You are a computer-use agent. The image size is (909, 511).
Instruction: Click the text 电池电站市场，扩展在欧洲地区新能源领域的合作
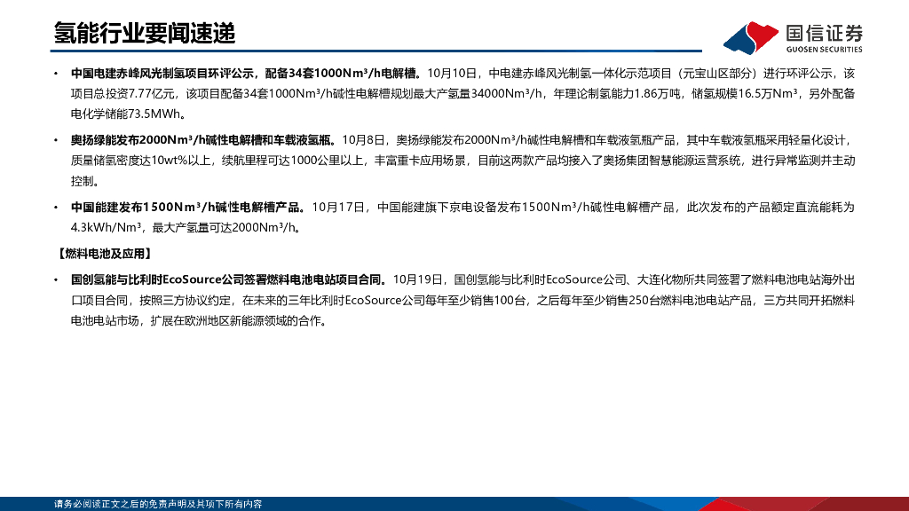196,321
